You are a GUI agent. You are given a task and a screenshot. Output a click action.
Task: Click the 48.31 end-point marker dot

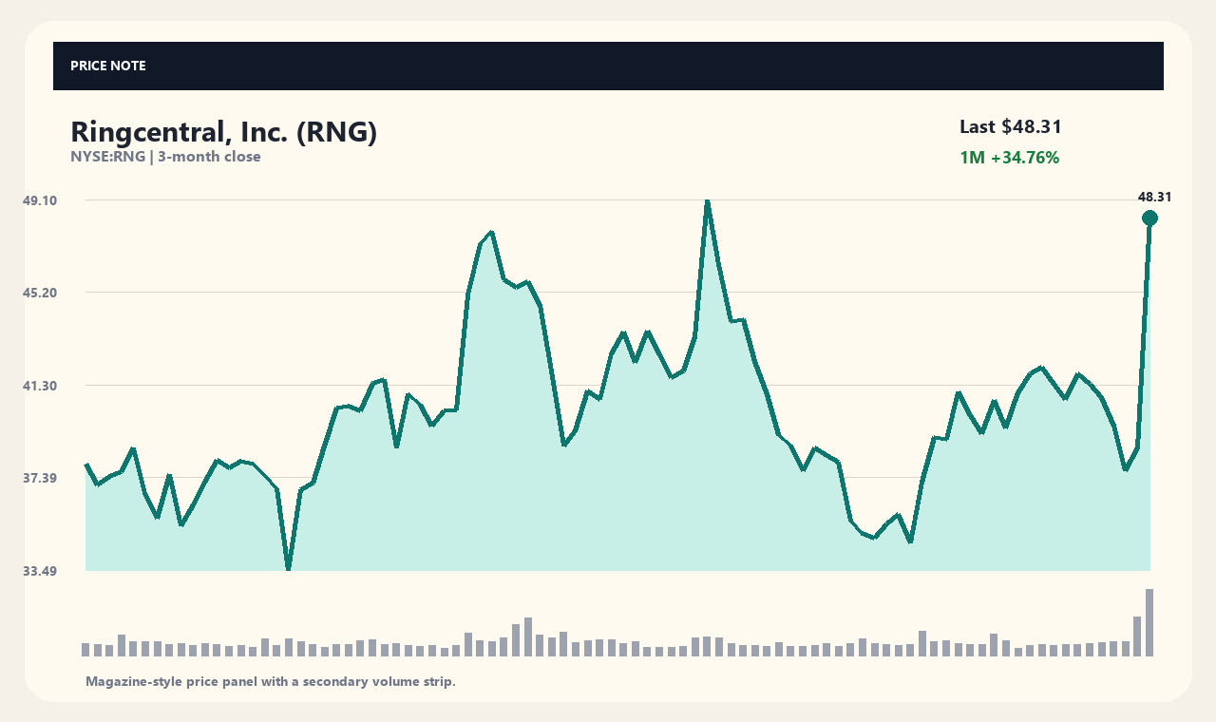point(1149,218)
